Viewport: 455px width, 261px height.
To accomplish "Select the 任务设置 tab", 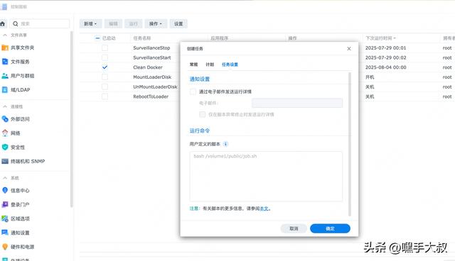I will (x=230, y=65).
